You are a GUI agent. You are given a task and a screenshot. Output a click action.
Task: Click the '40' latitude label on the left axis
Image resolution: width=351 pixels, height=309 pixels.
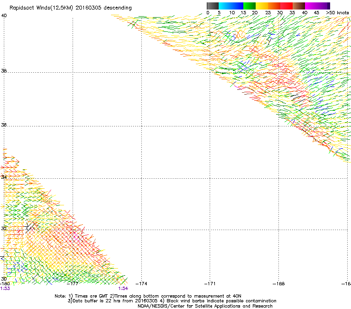4,16
